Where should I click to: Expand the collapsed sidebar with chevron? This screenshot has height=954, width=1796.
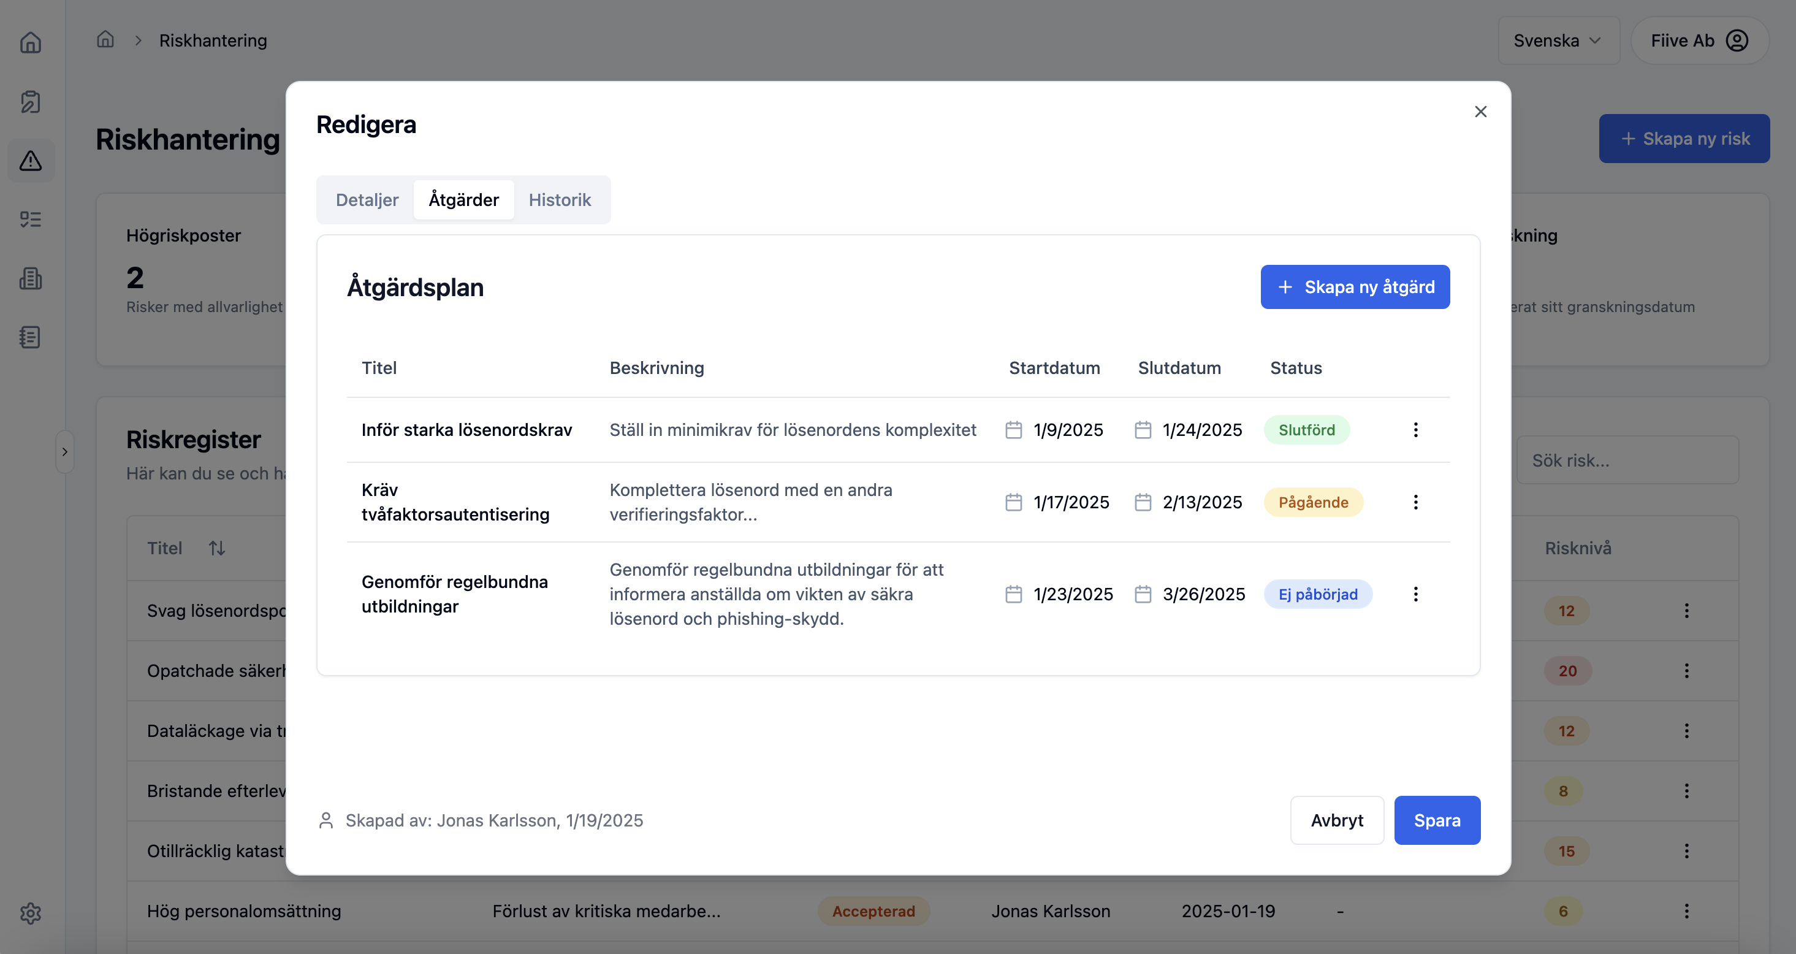coord(65,451)
